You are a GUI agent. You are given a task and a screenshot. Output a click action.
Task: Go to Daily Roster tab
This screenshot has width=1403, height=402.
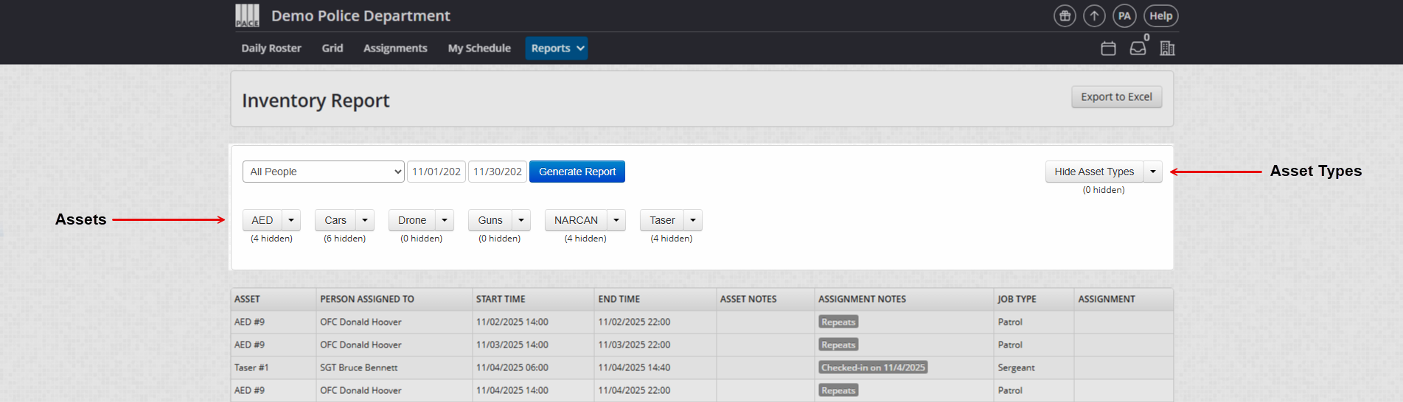click(x=271, y=49)
